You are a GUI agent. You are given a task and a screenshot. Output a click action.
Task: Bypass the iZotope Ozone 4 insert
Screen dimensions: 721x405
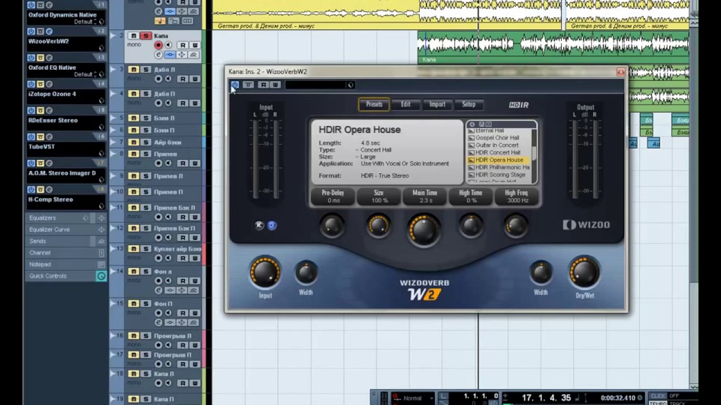(x=40, y=84)
